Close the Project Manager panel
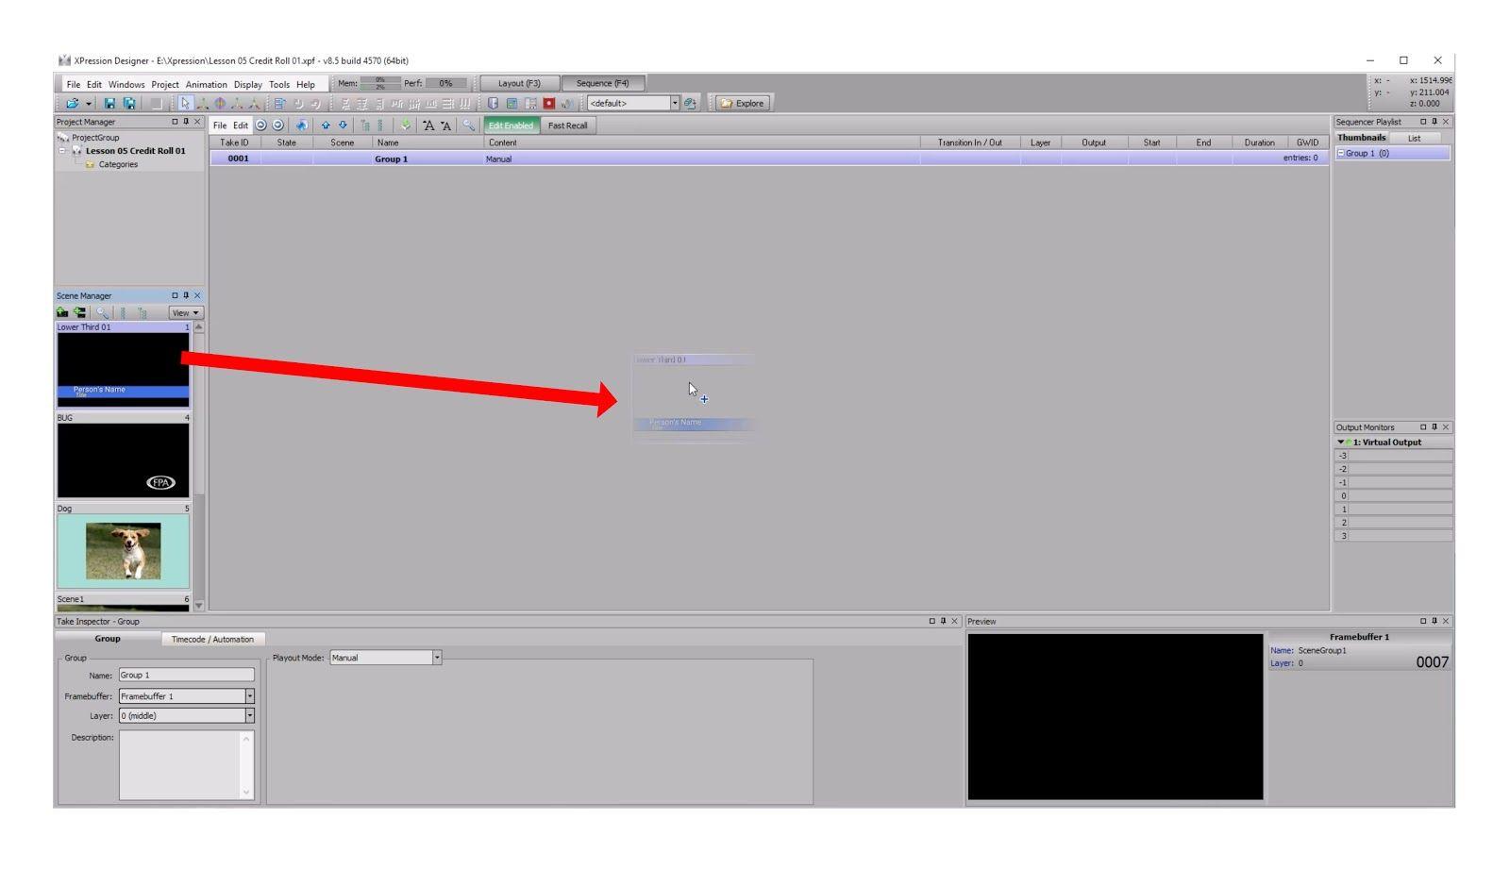 (x=197, y=122)
